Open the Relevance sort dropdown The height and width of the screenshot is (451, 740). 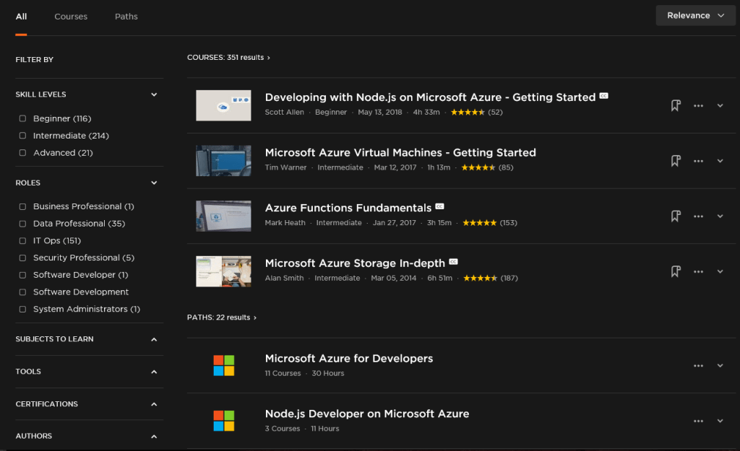point(695,16)
